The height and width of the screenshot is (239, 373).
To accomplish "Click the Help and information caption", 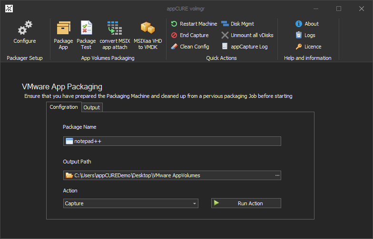I will pos(307,58).
